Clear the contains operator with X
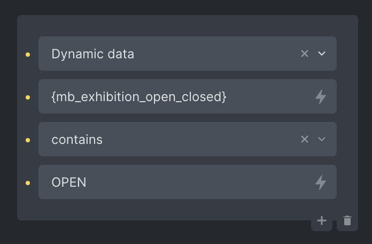Screen dimensions: 372x244 (x=304, y=139)
